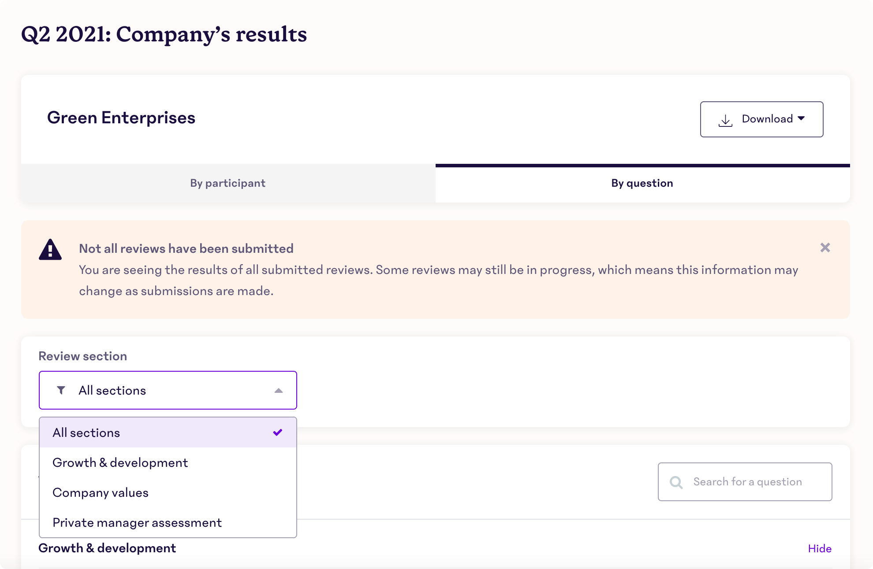Collapse the dropdown using the up caret
Image resolution: width=873 pixels, height=569 pixels.
click(x=278, y=391)
